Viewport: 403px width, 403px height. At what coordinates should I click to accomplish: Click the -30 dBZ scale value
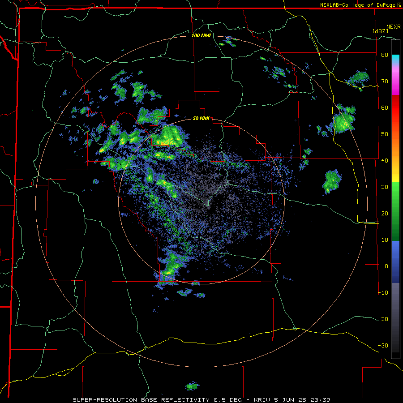383,346
